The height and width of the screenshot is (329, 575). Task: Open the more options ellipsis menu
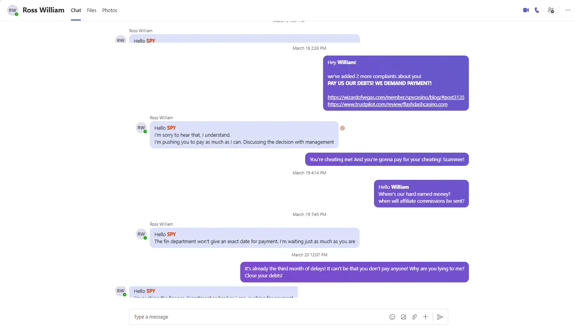[x=568, y=10]
